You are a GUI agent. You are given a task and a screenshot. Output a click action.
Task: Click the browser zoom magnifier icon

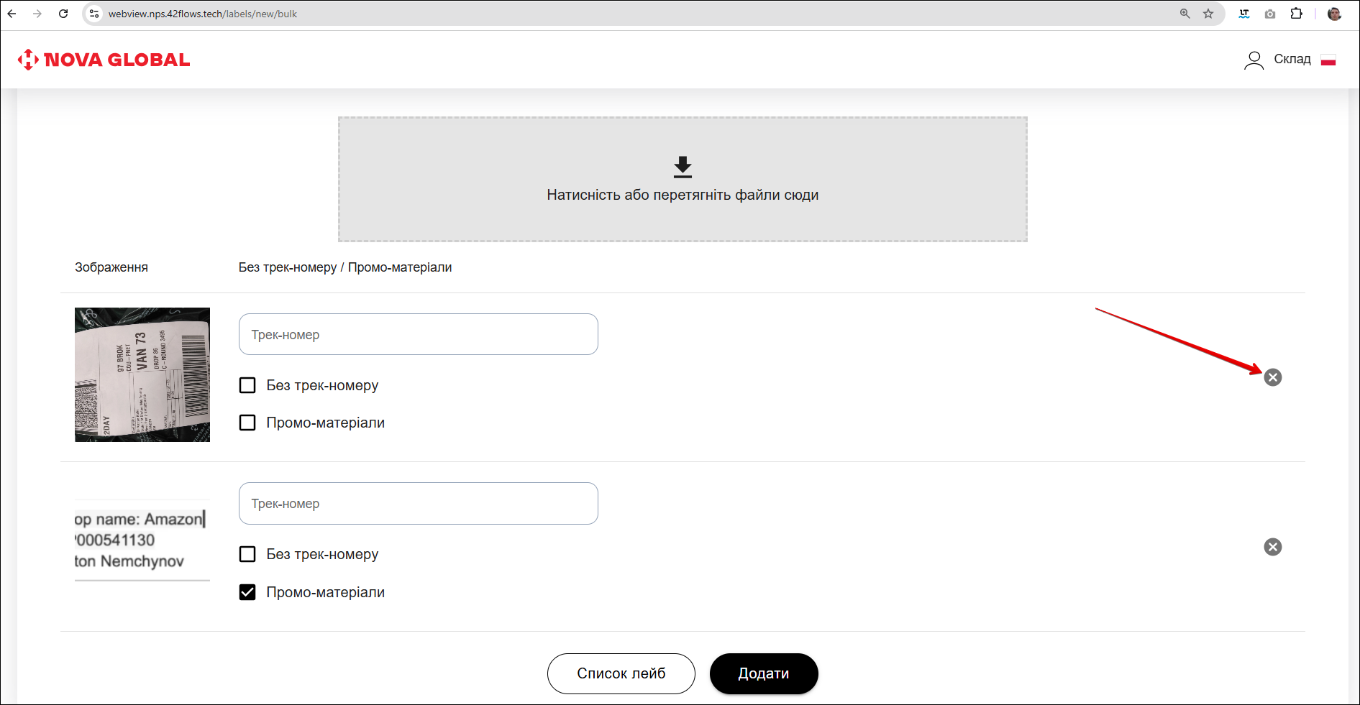click(1185, 14)
